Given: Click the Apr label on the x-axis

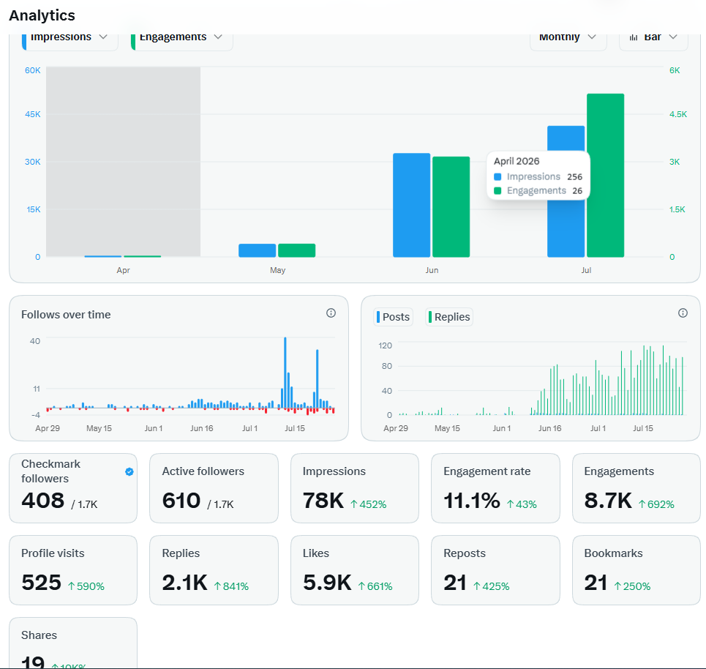Looking at the screenshot, I should click(123, 270).
